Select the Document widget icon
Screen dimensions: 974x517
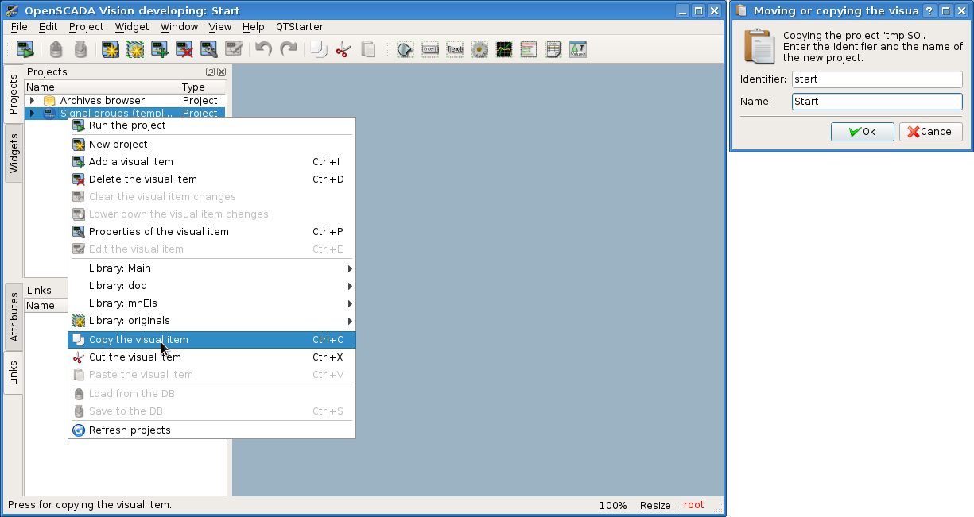[553, 49]
